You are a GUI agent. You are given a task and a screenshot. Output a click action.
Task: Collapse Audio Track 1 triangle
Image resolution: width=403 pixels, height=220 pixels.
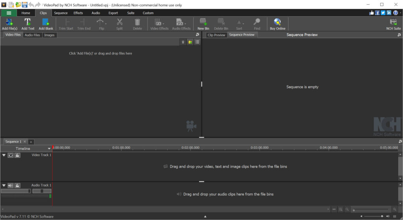pyautogui.click(x=4, y=185)
